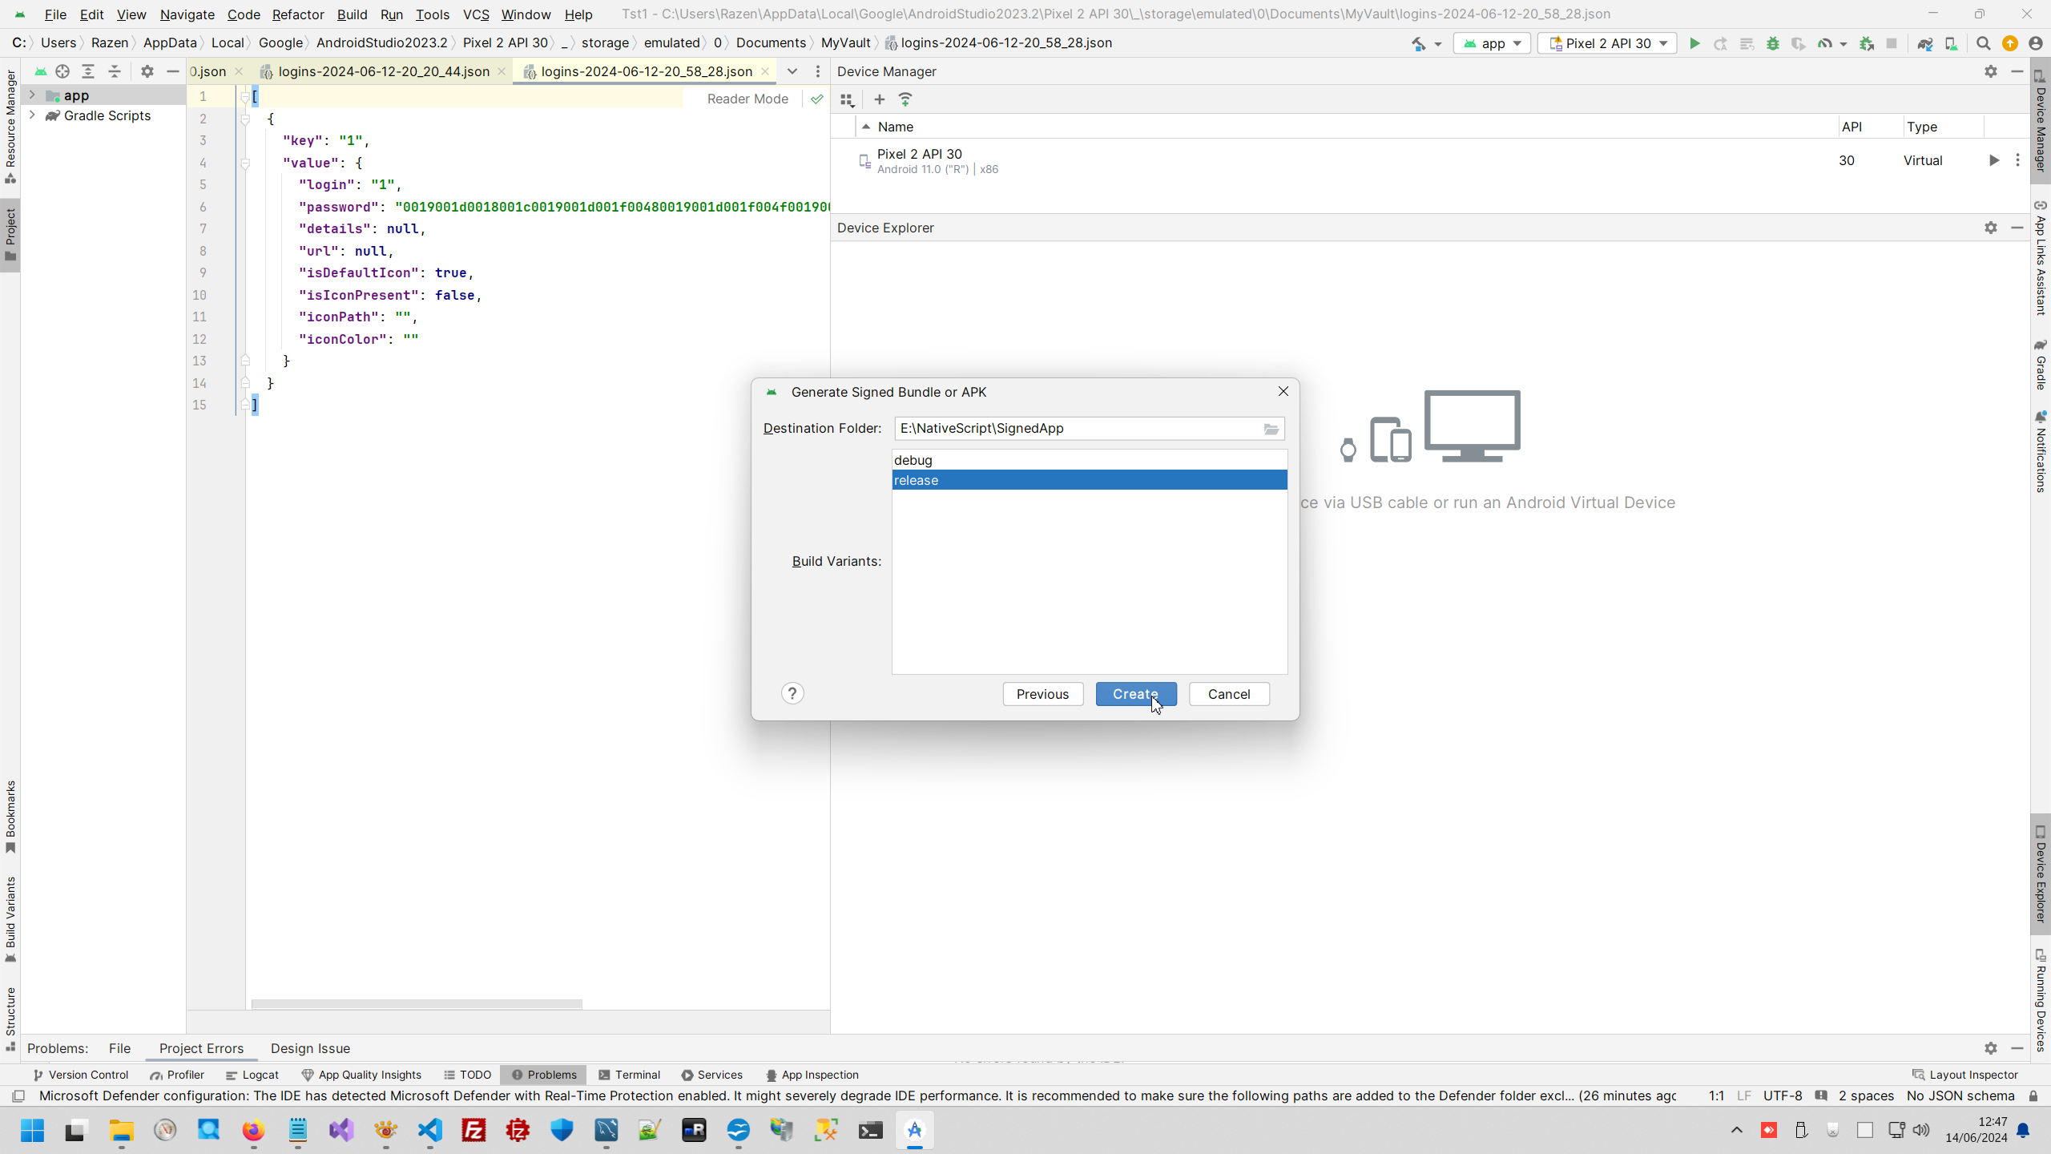Launch Pixel 2 API 30 play arrow
The width and height of the screenshot is (2051, 1154).
pos(1993,160)
